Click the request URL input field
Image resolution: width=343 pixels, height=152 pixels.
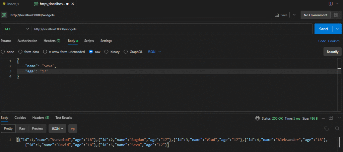[x=167, y=29]
